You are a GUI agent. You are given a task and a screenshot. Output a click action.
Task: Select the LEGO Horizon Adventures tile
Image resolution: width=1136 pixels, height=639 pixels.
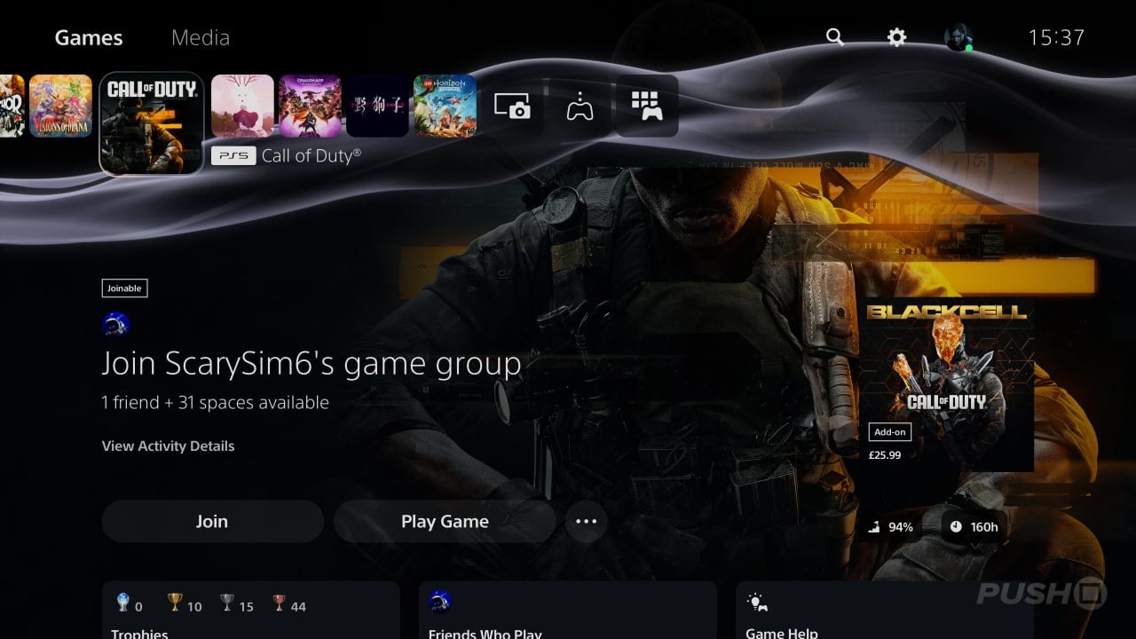[445, 106]
